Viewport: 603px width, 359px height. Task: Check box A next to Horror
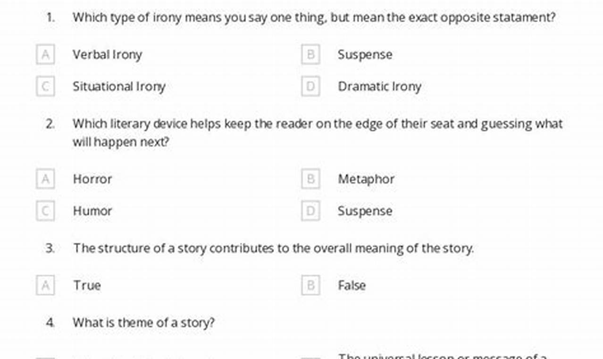point(45,179)
